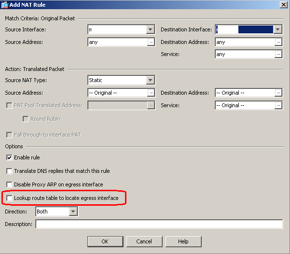Screen dimensions: 290x254
Task: Close the Add NAT Rule dialog
Action: 284,4
